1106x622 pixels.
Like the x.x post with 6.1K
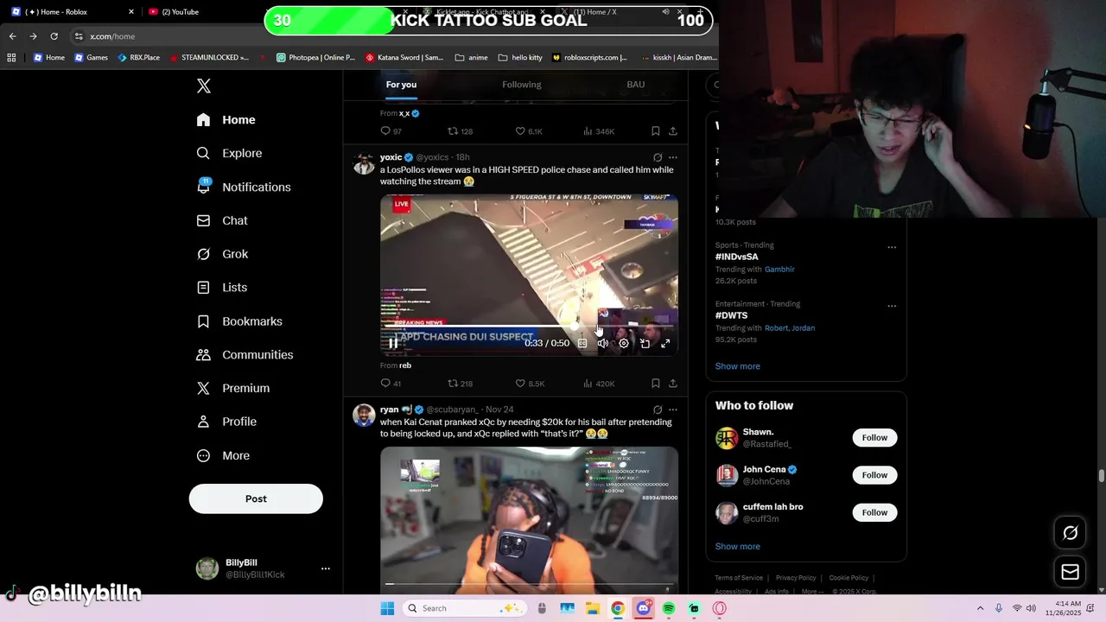point(529,131)
